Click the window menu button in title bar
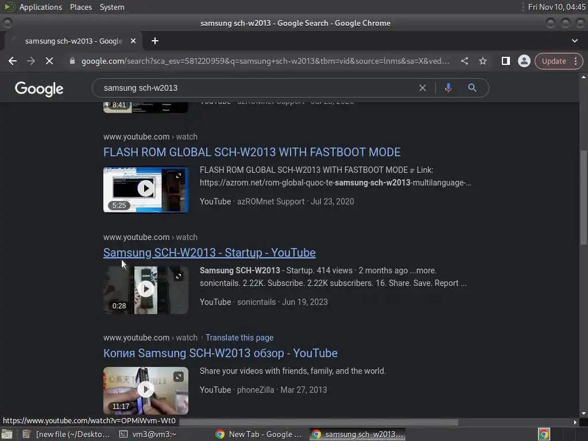The width and height of the screenshot is (588, 441). coord(7,23)
